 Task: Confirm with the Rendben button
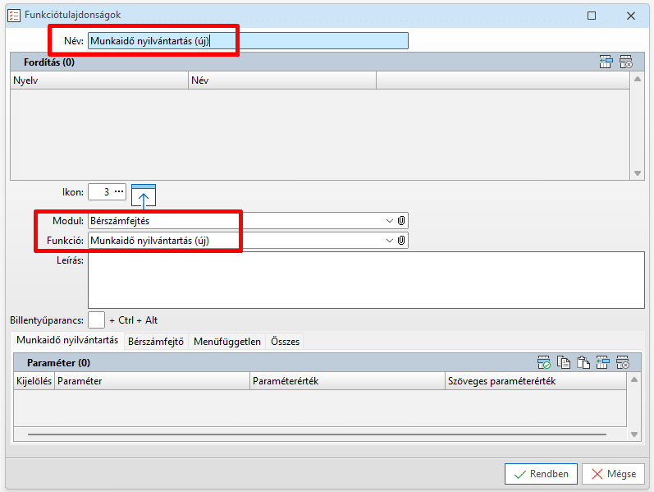[x=541, y=474]
